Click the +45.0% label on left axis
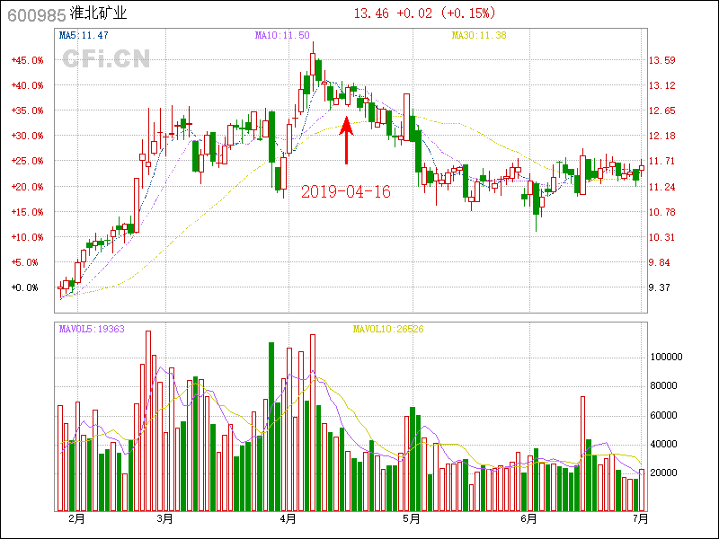The image size is (719, 539). (26, 60)
